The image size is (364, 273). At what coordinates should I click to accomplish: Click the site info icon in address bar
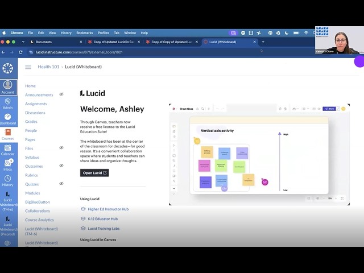click(31, 52)
